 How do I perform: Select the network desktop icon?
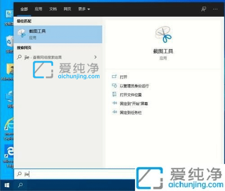9,99
